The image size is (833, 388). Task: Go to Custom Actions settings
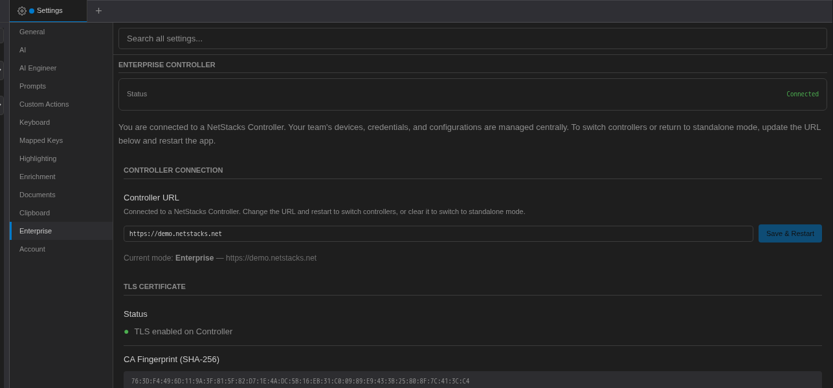[x=61, y=104]
